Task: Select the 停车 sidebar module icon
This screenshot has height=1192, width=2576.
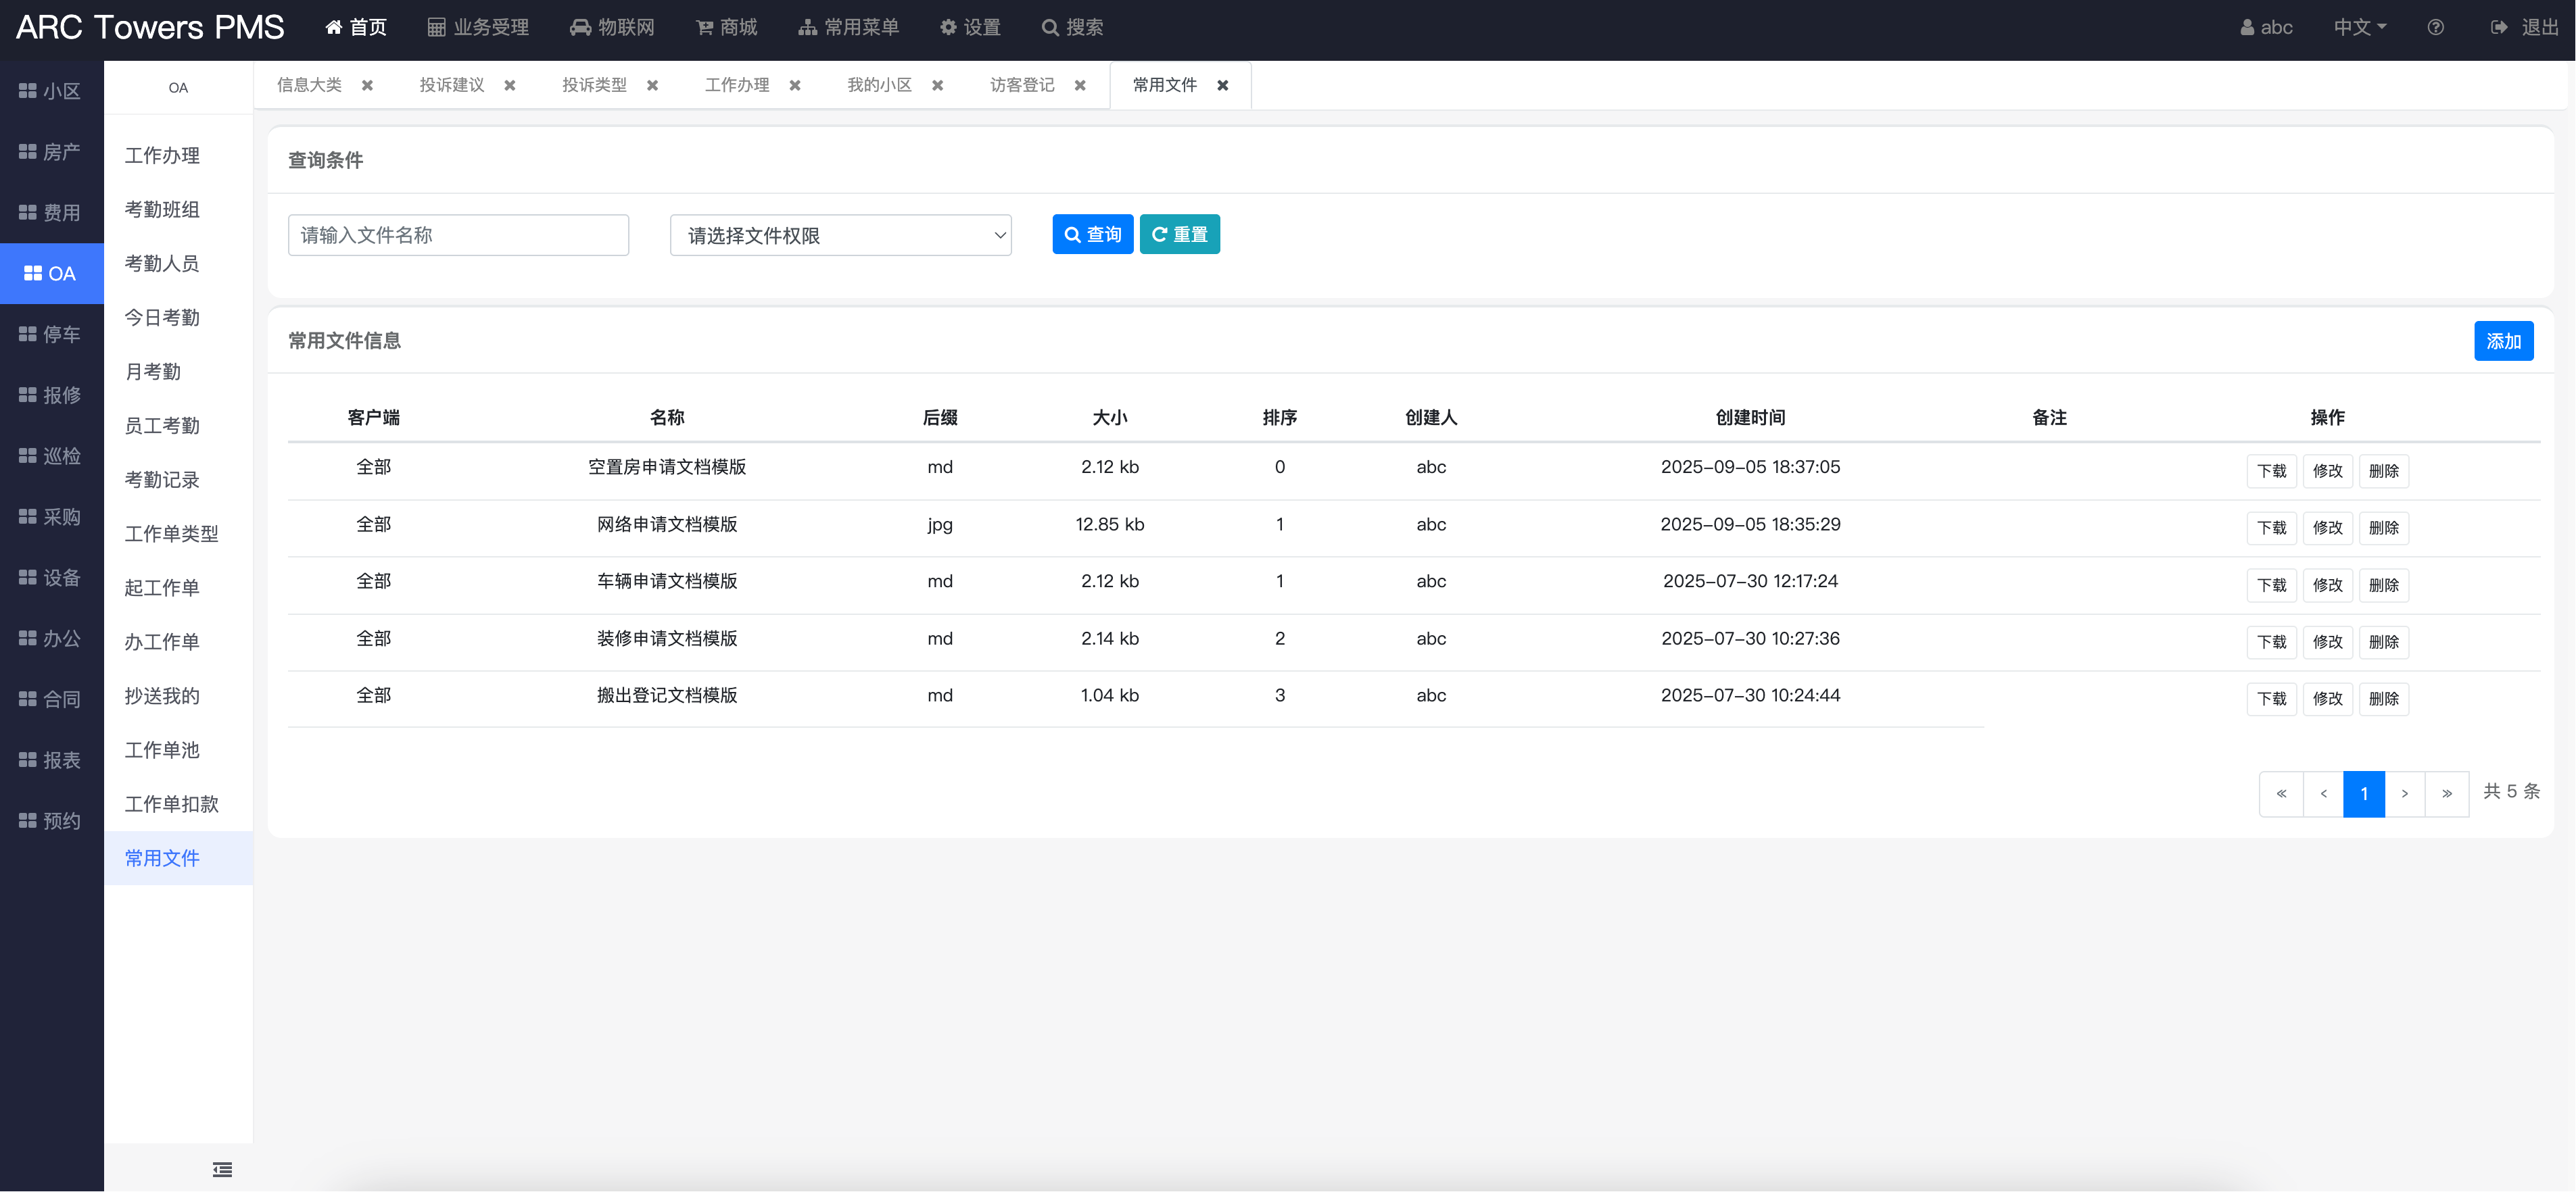Action: click(28, 334)
